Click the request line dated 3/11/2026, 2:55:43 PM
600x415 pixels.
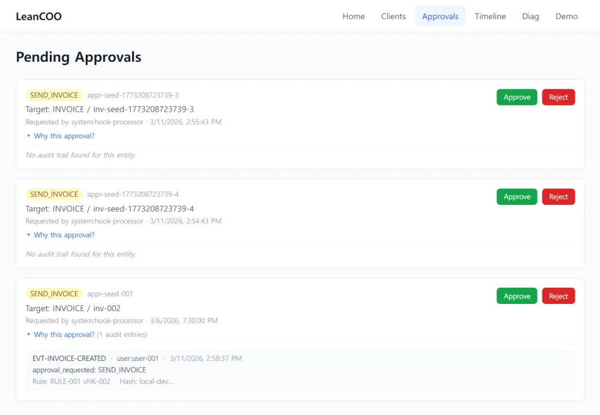(x=124, y=122)
